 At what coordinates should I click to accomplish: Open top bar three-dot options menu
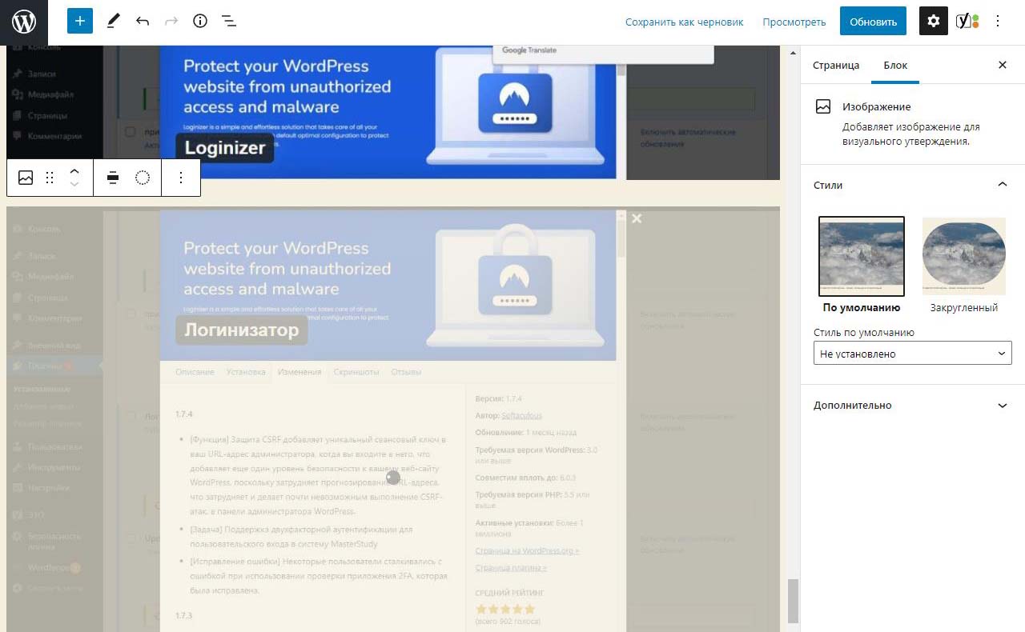pos(998,22)
